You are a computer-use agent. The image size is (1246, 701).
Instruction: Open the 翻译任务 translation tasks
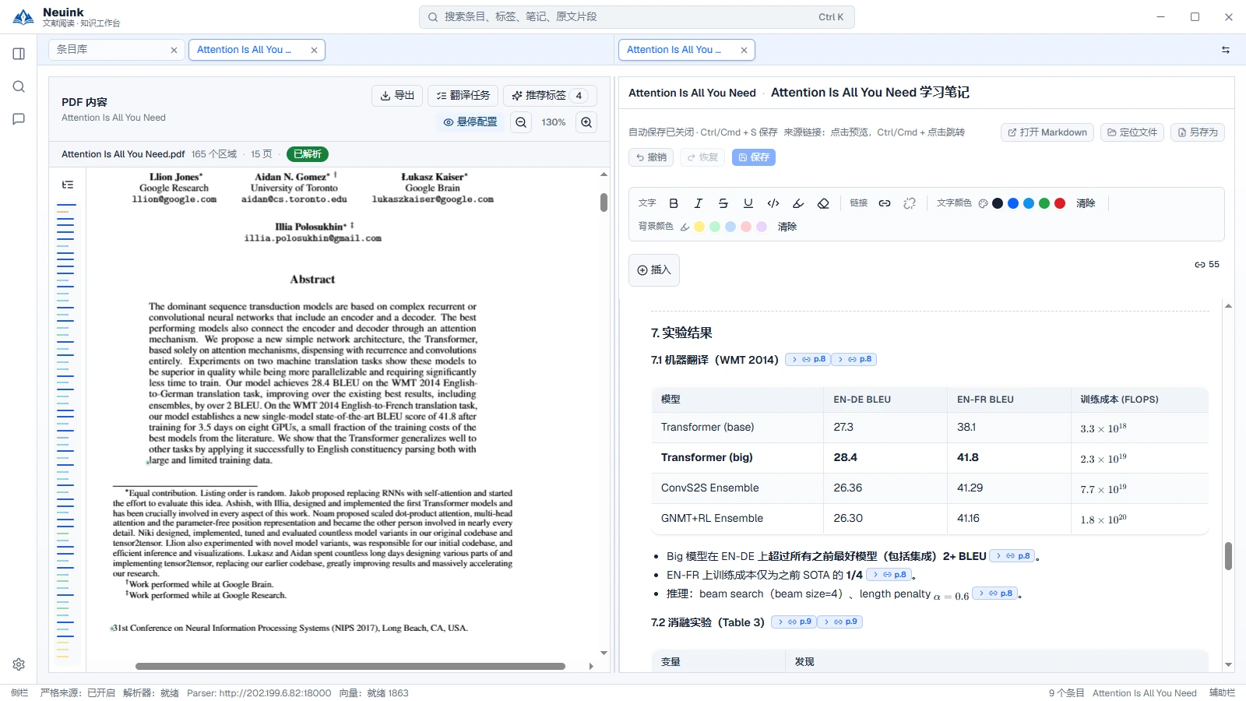click(463, 96)
